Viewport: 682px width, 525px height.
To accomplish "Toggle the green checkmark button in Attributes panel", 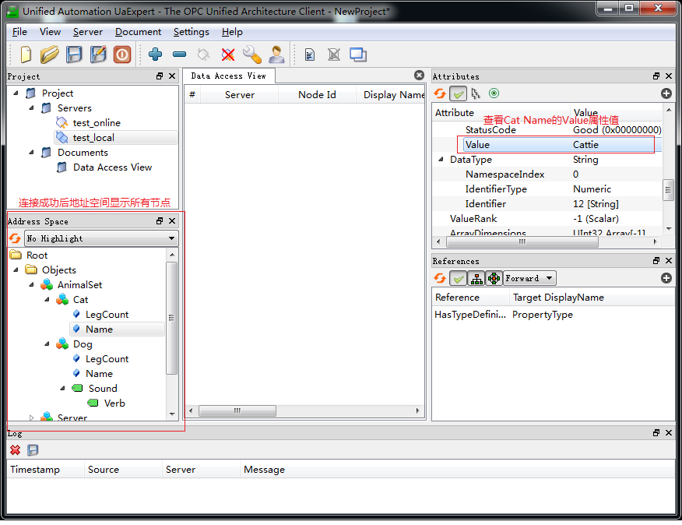I will tap(458, 93).
